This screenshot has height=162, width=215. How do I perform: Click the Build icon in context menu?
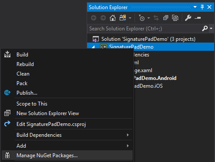[x=7, y=54]
